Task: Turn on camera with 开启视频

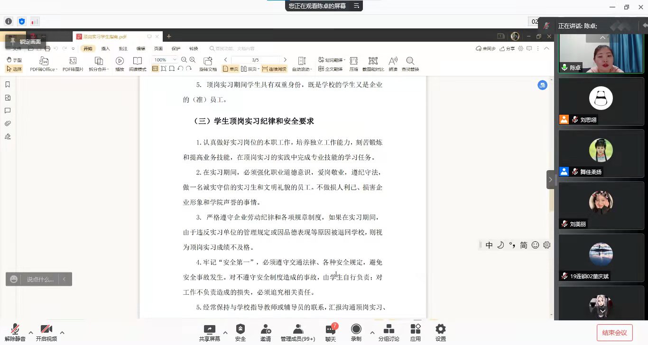Action: (46, 332)
